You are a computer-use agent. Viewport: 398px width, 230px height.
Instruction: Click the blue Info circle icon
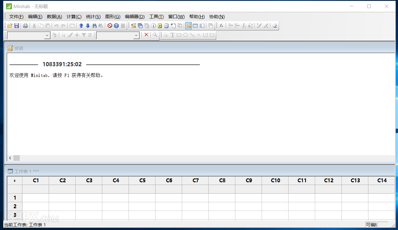tap(153, 26)
